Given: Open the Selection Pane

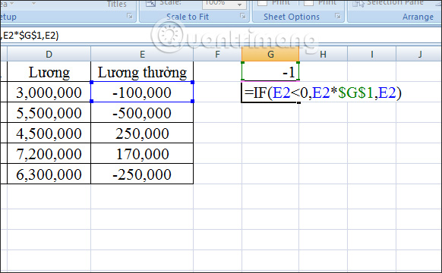Looking at the screenshot, I should tap(388, 3).
